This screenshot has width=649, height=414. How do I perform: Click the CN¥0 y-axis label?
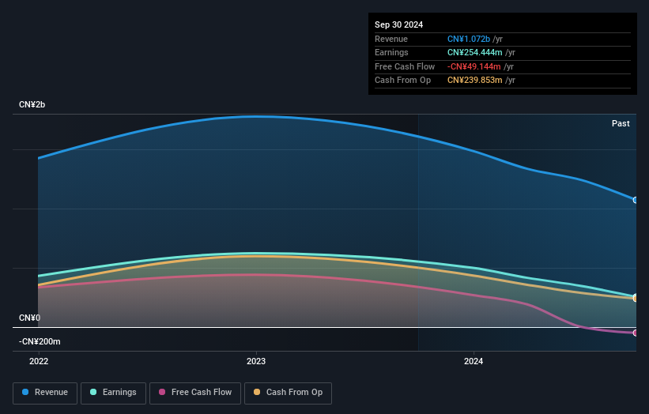pos(30,318)
